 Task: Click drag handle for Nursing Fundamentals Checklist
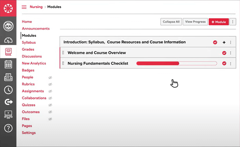[x=63, y=63]
